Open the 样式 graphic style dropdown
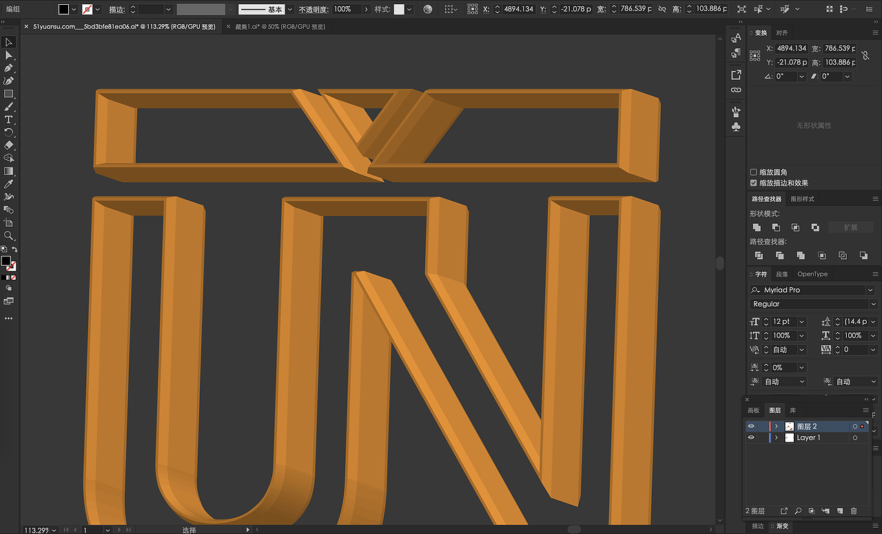Viewport: 882px width, 534px height. 409,10
